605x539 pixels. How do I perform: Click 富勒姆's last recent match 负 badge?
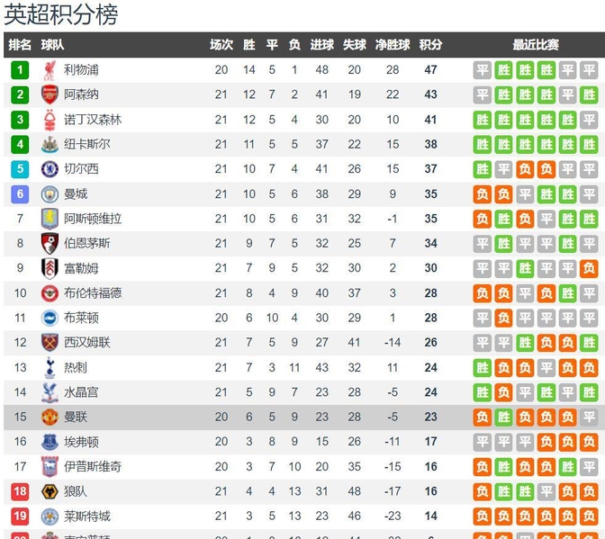pos(589,268)
